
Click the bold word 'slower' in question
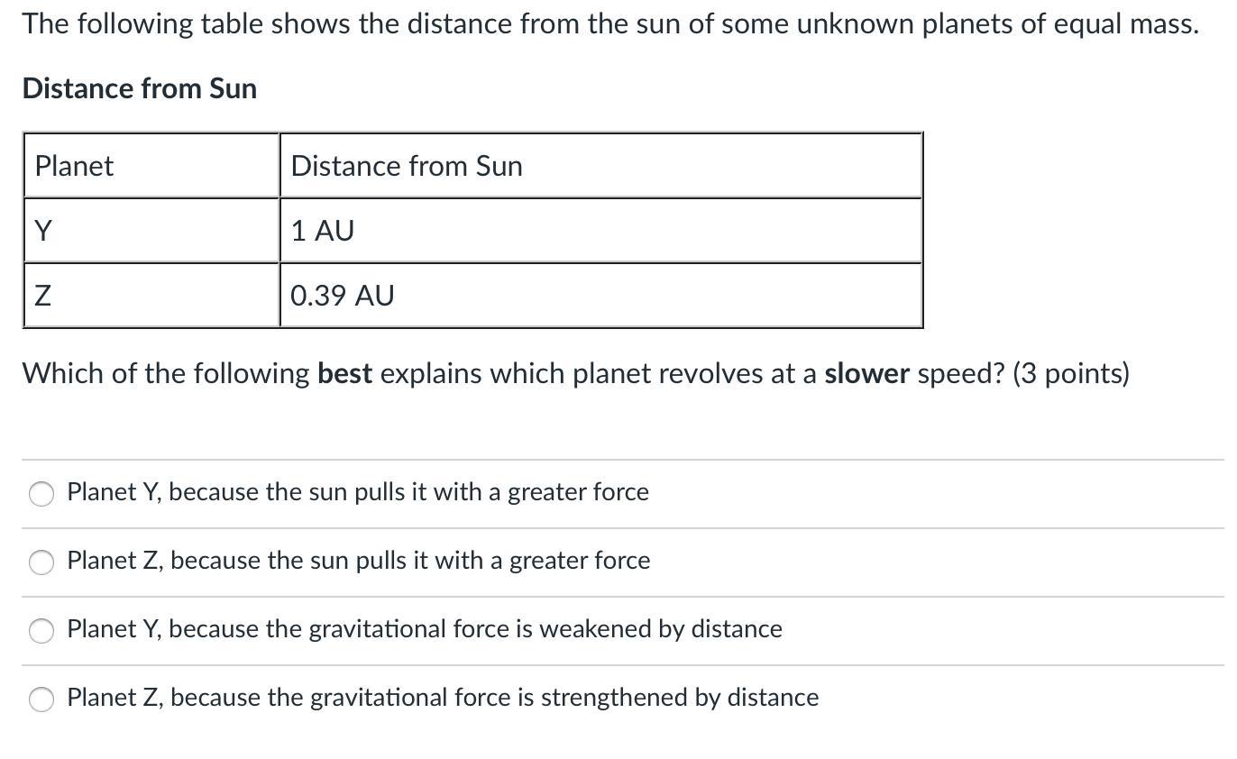click(867, 373)
